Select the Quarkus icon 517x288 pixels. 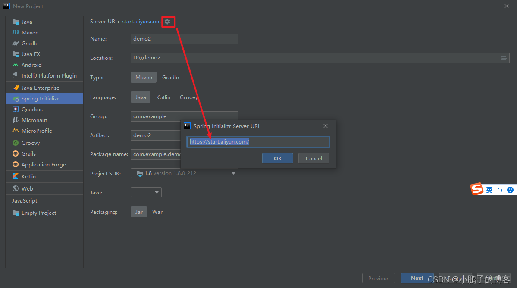16,110
